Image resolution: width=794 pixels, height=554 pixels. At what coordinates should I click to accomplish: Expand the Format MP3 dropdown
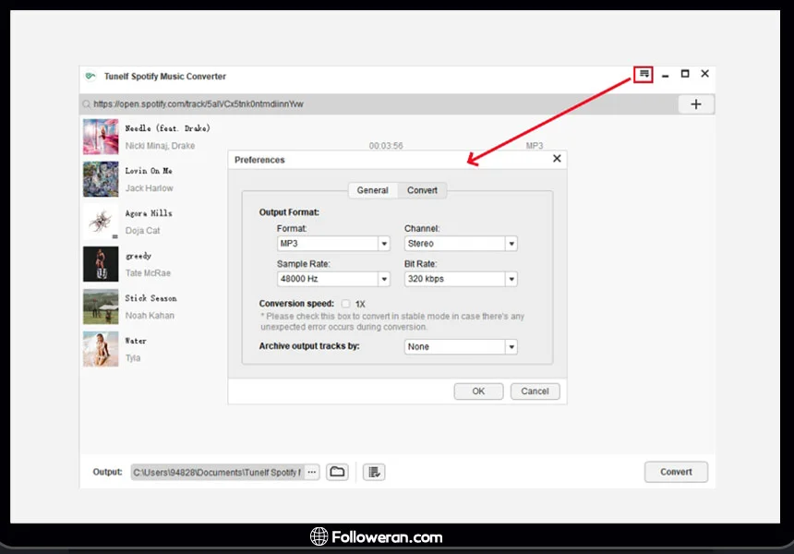pyautogui.click(x=384, y=244)
